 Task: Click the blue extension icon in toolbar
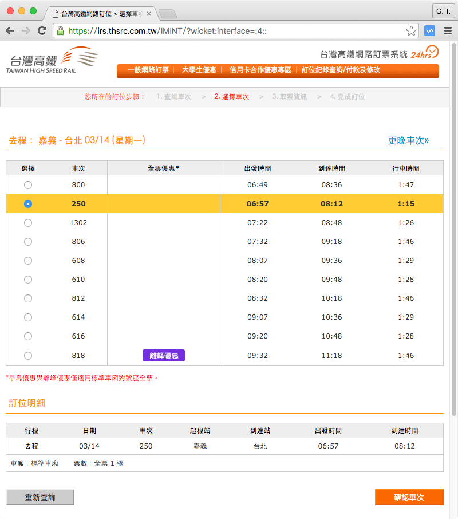(429, 31)
